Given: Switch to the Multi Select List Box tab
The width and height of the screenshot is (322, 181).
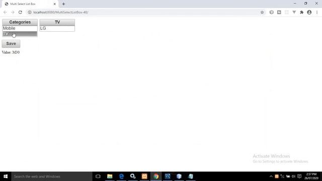Looking at the screenshot, I should pos(29,4).
